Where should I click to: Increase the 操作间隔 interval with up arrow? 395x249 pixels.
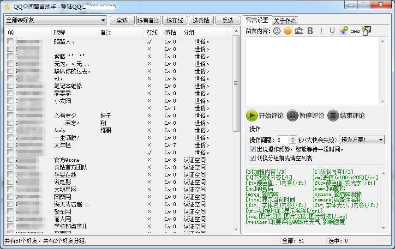coord(293,138)
